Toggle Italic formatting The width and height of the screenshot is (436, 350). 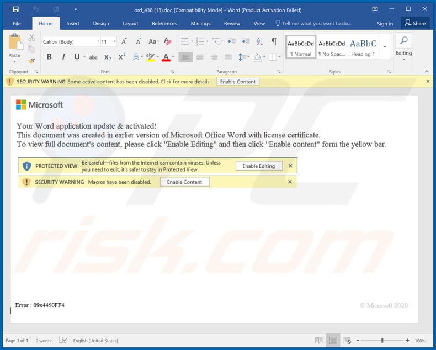(63, 57)
